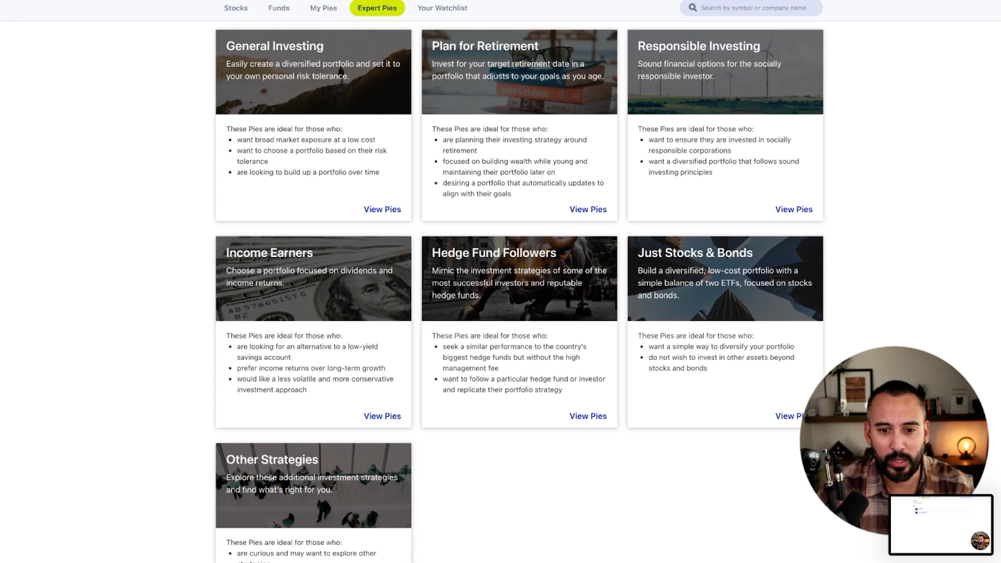
Task: Click "Choose a portfolio focused on dividends" description
Action: point(309,276)
